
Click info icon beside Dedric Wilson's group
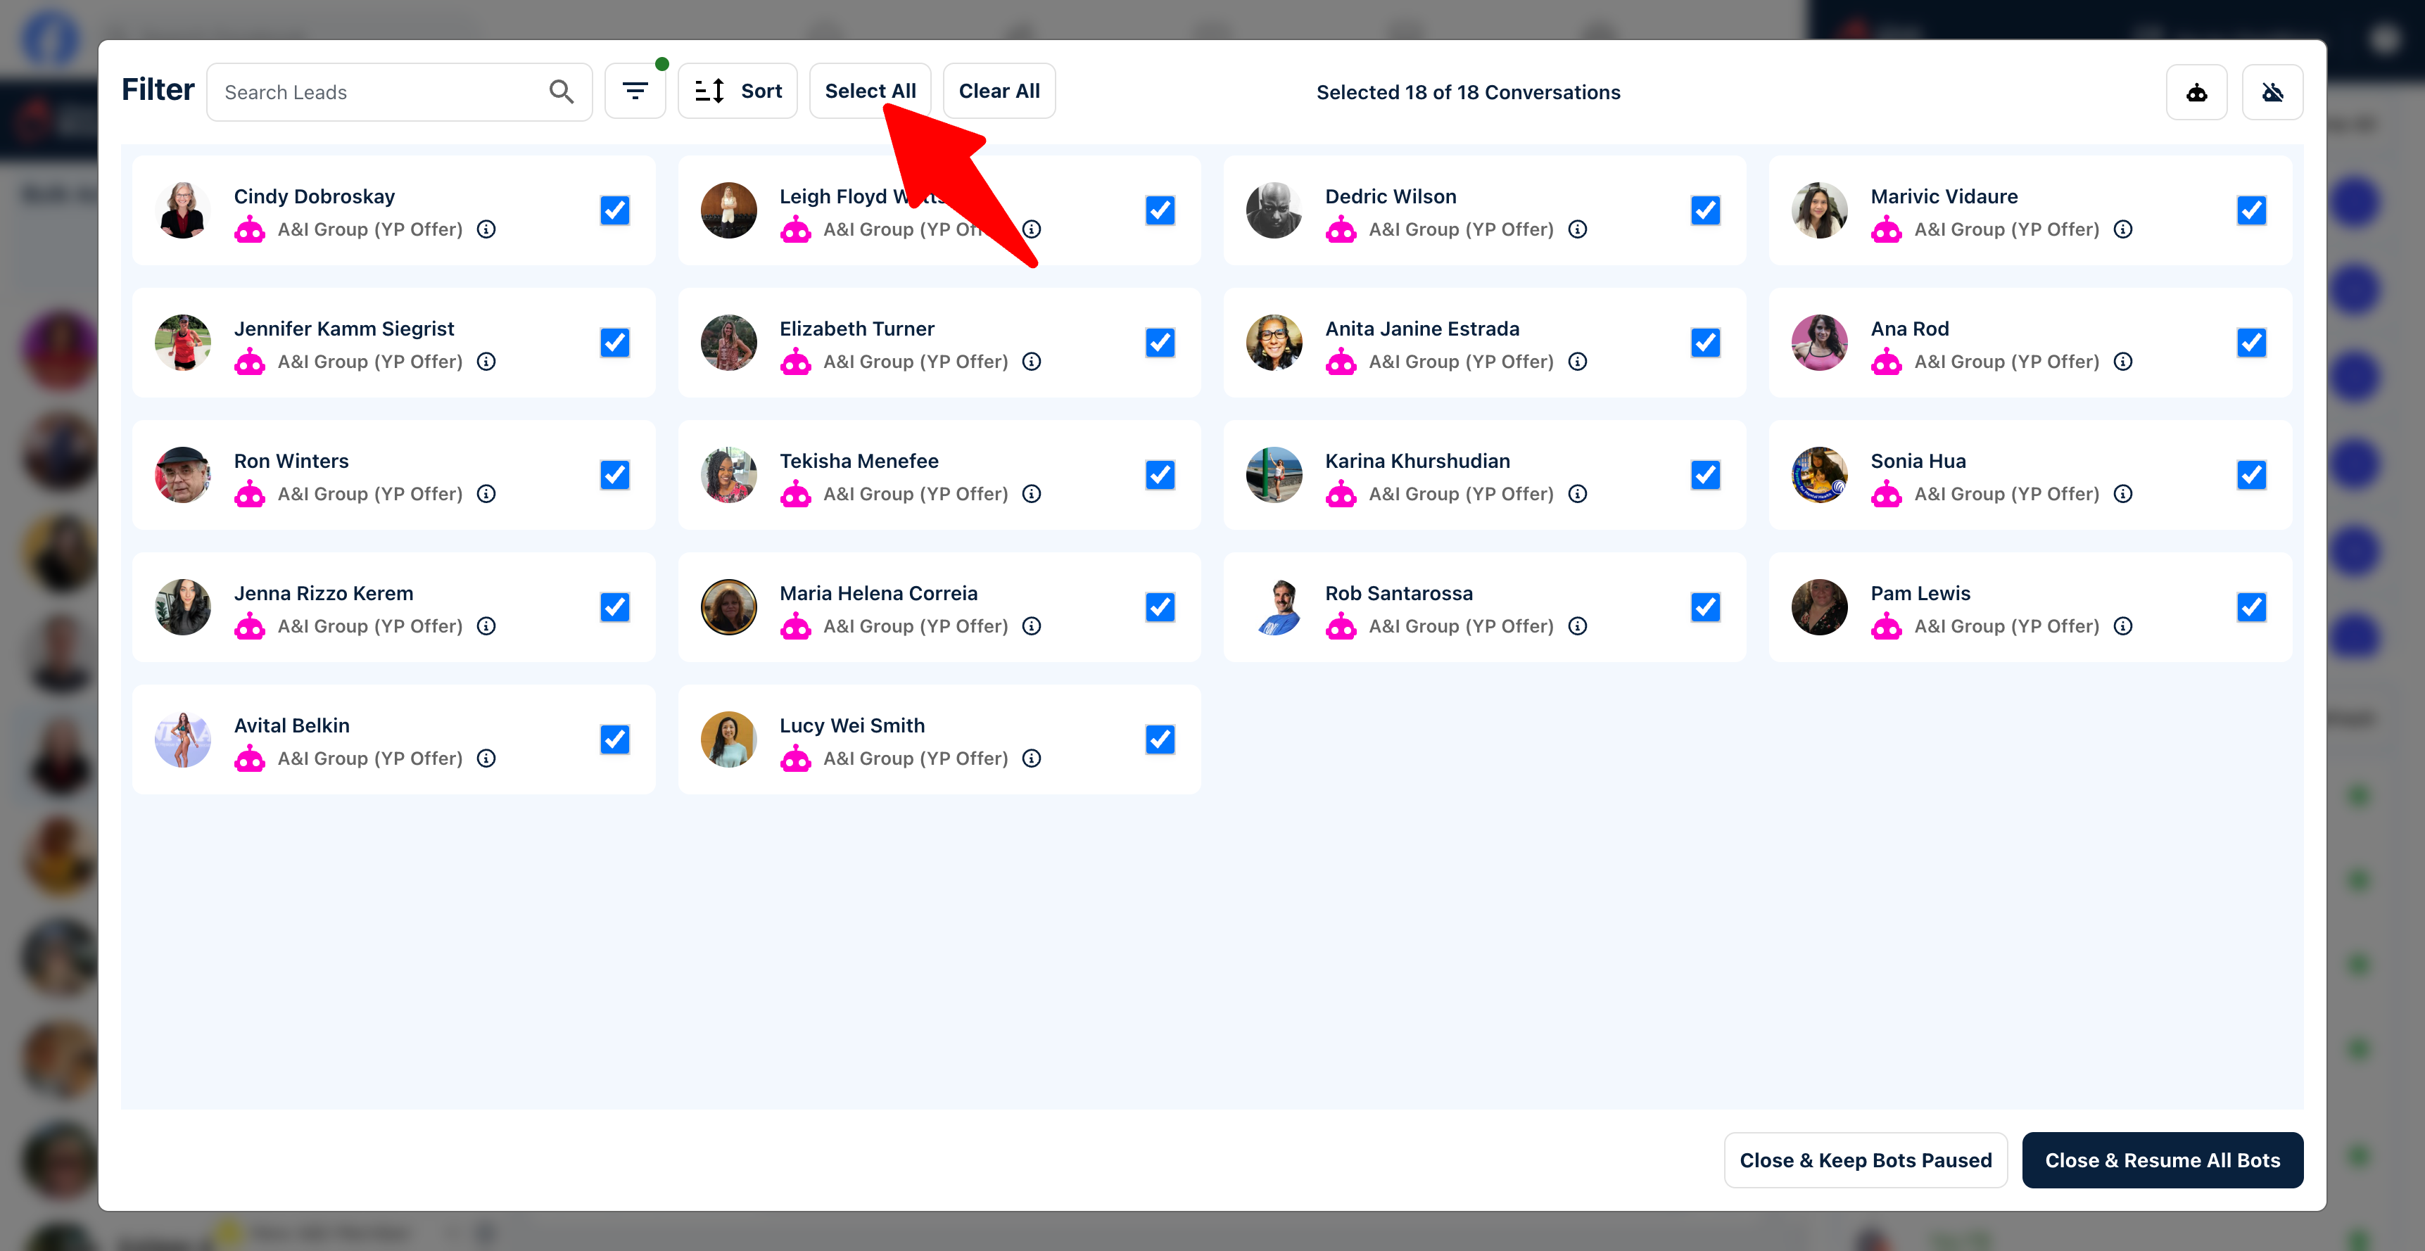point(1578,229)
